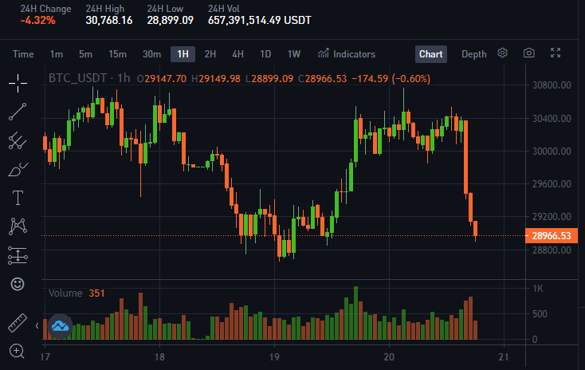Screen dimensions: 585x370
Task: Click the 29200.00 price axis label
Action: [x=552, y=217]
